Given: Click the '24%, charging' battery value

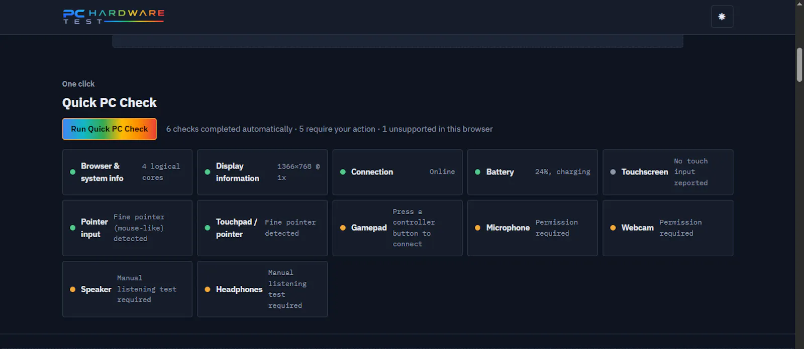Looking at the screenshot, I should 563,171.
